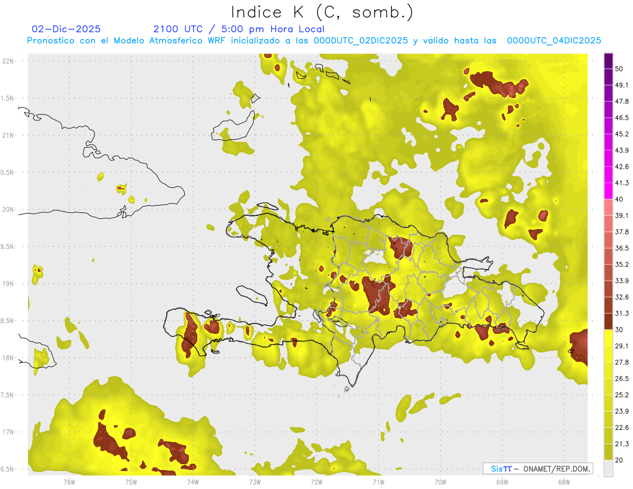
Task: Click the map title "Indice K (C, somb.)"
Action: click(322, 12)
